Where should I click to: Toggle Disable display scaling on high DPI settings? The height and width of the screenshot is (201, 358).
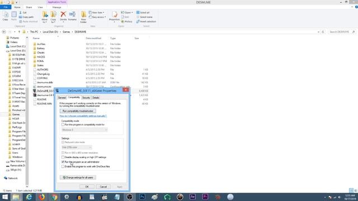63,157
